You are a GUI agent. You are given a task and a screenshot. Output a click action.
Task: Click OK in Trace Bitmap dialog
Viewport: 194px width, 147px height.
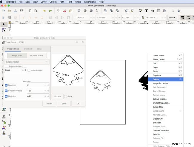coord(78,104)
